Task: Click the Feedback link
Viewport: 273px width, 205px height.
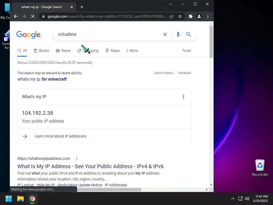Action: 185,73
